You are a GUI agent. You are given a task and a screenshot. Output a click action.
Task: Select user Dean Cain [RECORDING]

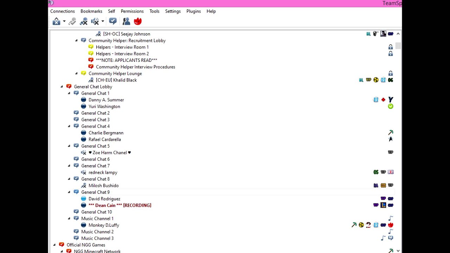[120, 206]
